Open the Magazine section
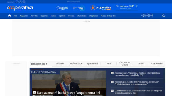172x96 pixels. 24,16
